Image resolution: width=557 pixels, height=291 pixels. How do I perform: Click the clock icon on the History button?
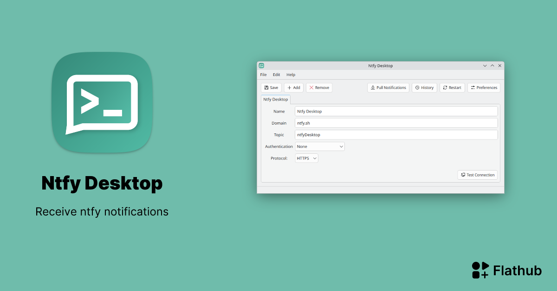(417, 87)
